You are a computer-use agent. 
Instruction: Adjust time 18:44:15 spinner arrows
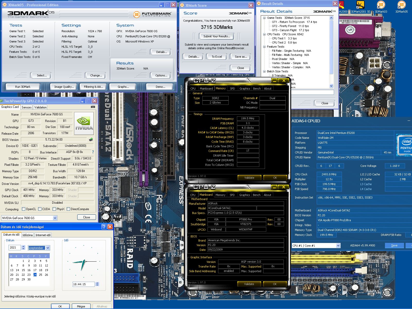[x=97, y=284]
